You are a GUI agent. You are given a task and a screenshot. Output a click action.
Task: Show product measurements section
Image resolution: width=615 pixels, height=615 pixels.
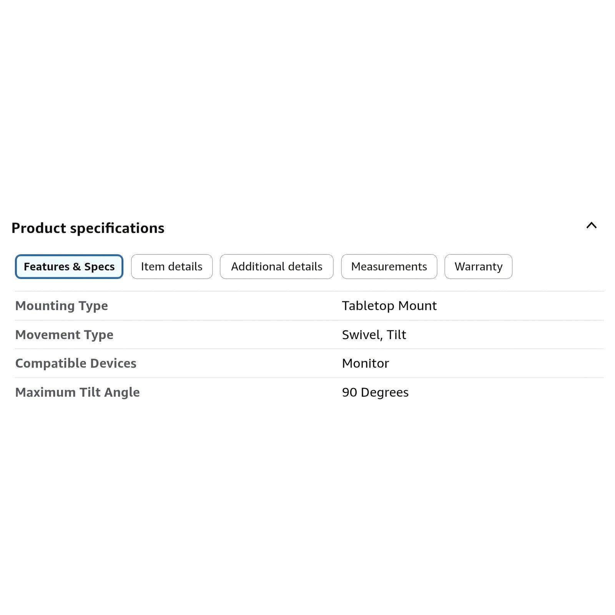pos(389,266)
